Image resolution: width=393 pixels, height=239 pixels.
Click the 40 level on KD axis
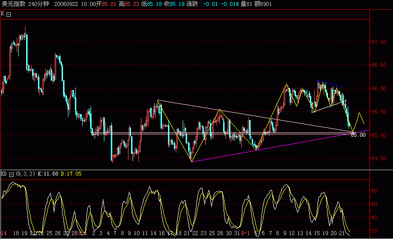374,217
